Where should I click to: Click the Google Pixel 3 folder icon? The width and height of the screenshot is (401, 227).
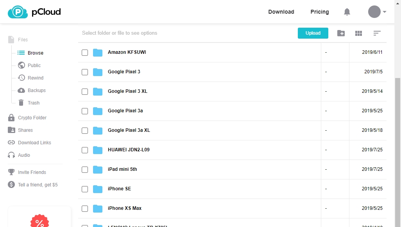click(x=98, y=72)
